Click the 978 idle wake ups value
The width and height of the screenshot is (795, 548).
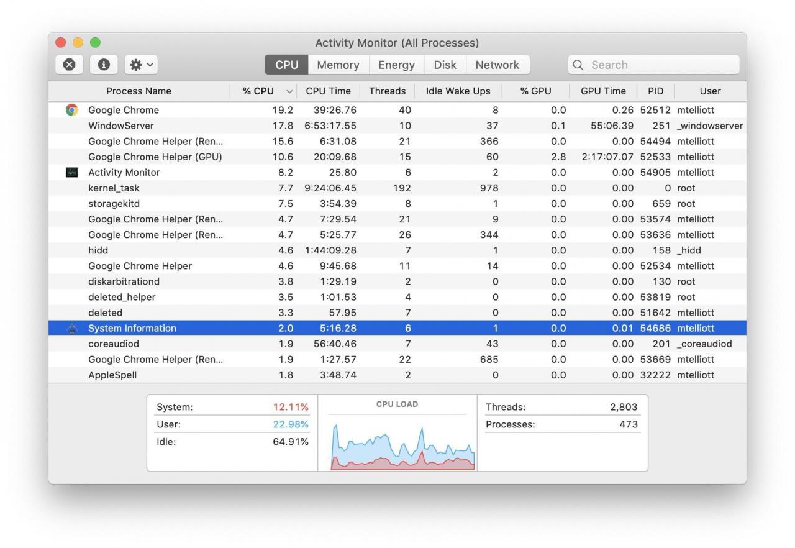pos(489,188)
